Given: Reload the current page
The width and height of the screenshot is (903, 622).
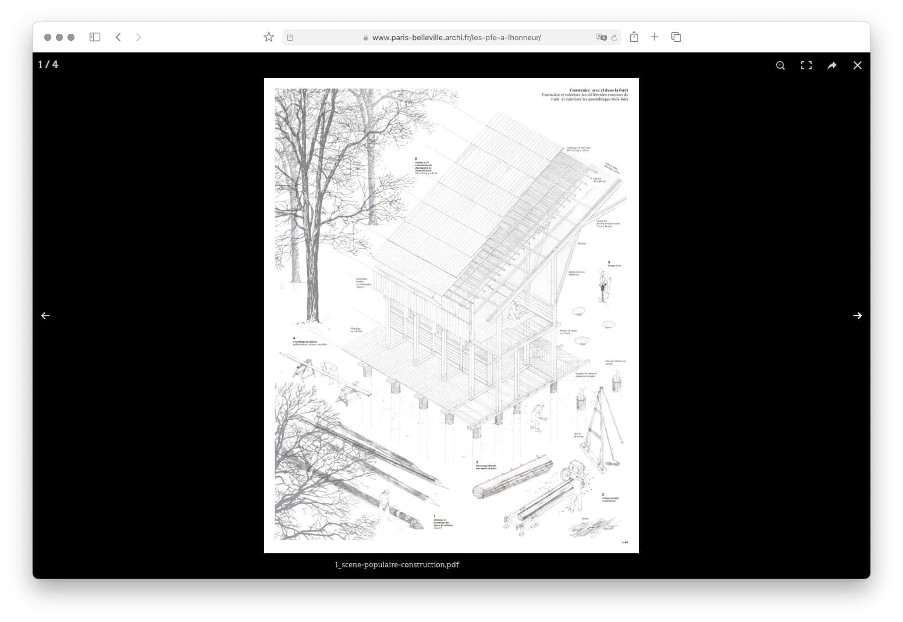Looking at the screenshot, I should [614, 38].
